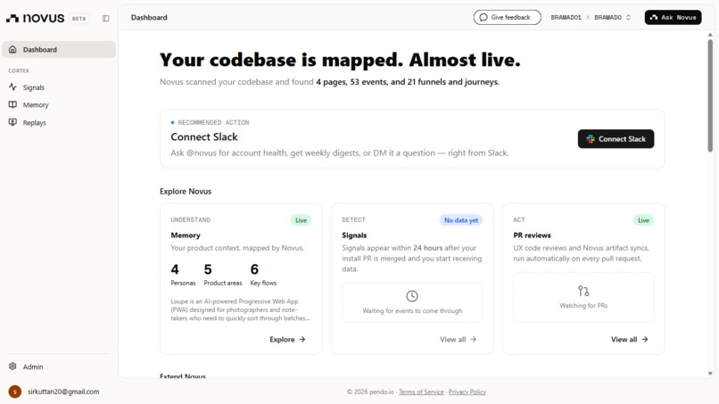The image size is (719, 404).
Task: Click the Live badge on Memory card
Action: (301, 220)
